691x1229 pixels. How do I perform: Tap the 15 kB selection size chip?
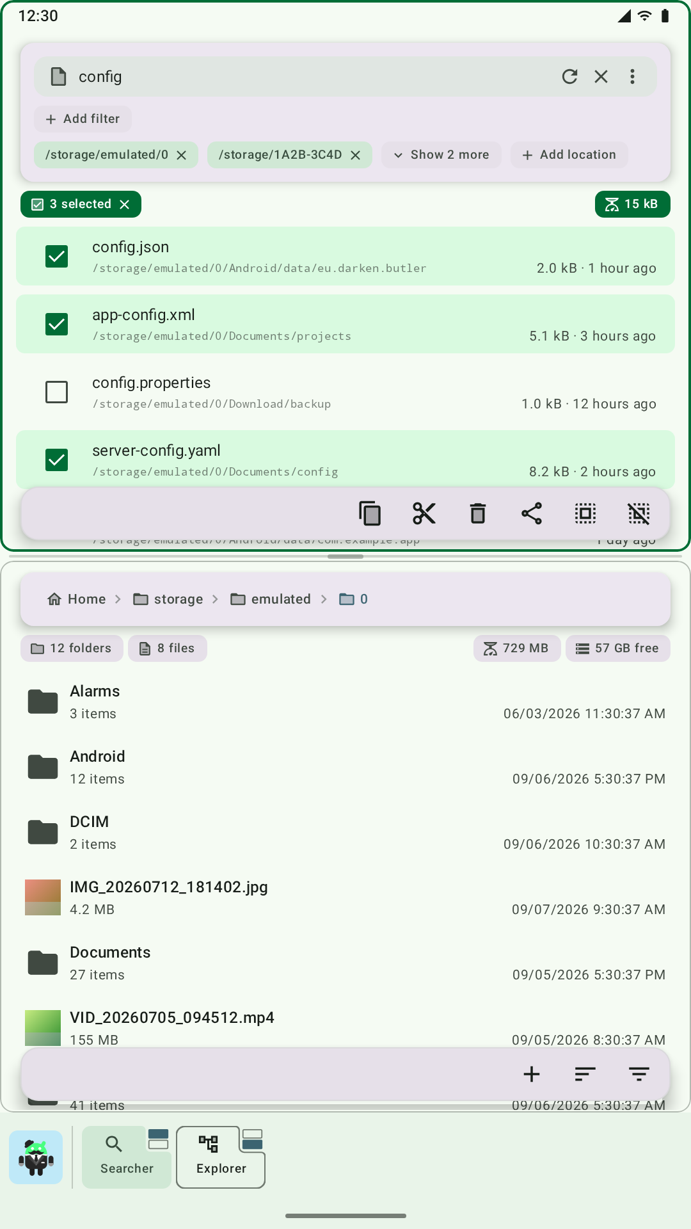tap(632, 204)
